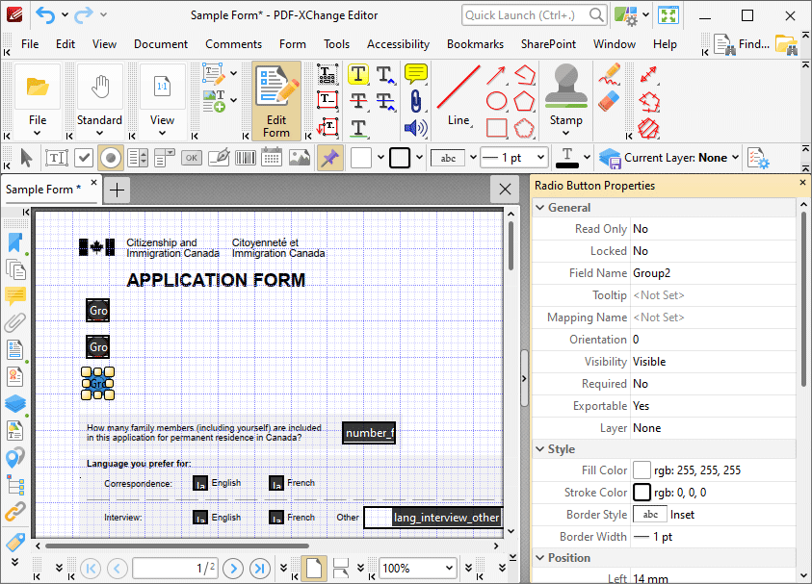
Task: Open the Accessibility menu
Action: (x=398, y=44)
